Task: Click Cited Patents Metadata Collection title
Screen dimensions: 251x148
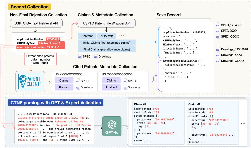Action: [105, 67]
